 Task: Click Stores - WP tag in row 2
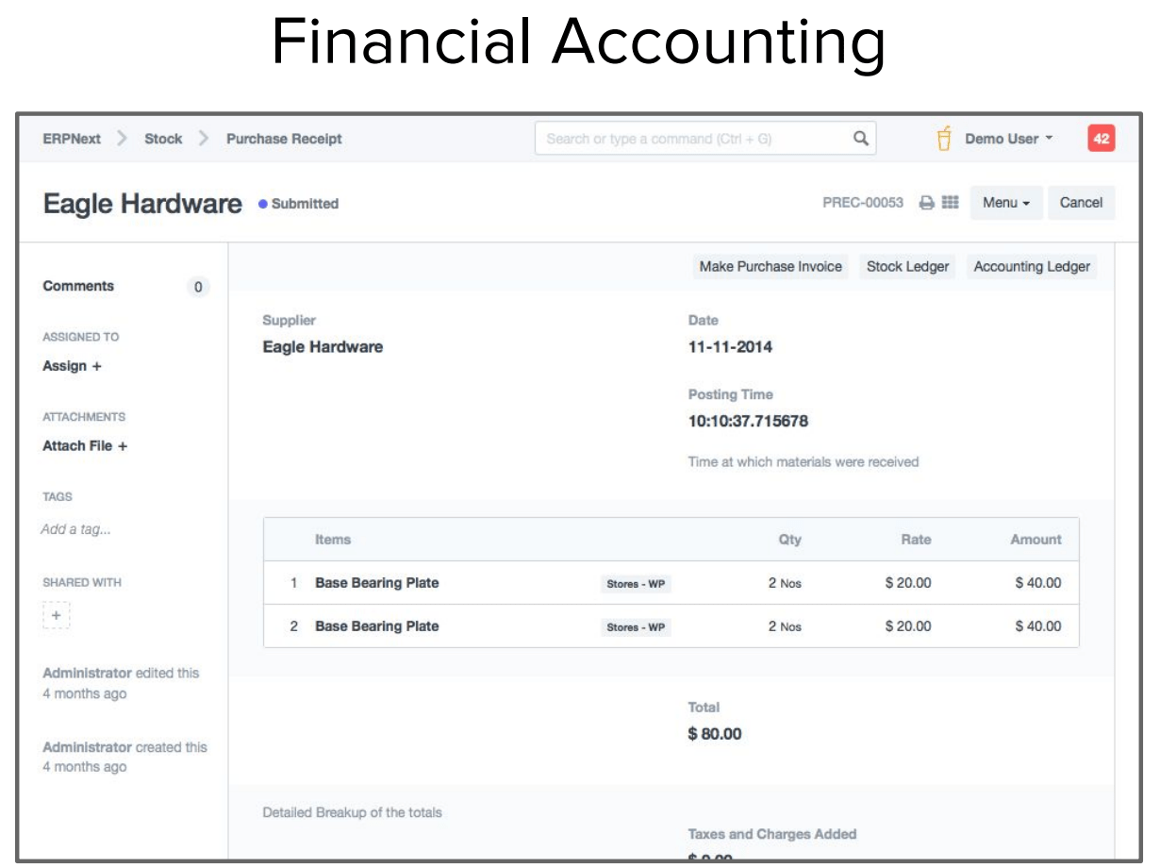point(636,627)
